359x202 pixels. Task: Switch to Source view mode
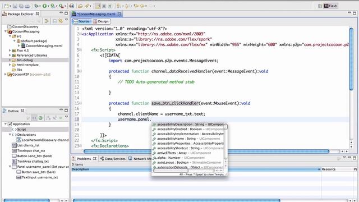tap(82, 21)
